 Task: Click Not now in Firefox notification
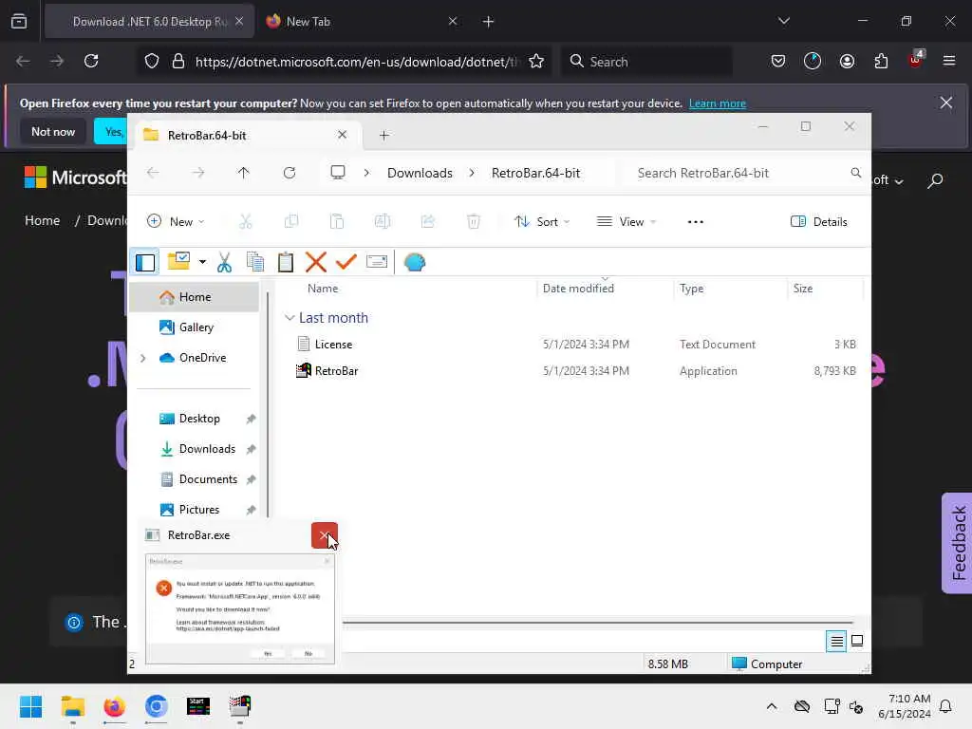pyautogui.click(x=53, y=131)
